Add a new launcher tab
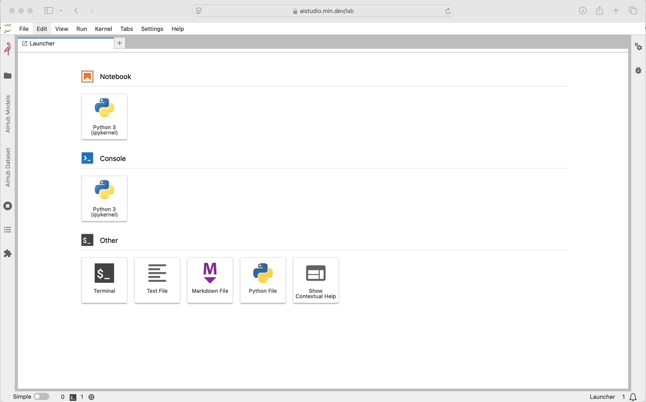This screenshot has height=402, width=646. click(120, 43)
